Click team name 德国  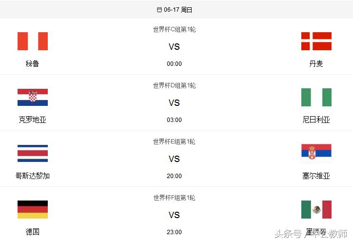33,232
